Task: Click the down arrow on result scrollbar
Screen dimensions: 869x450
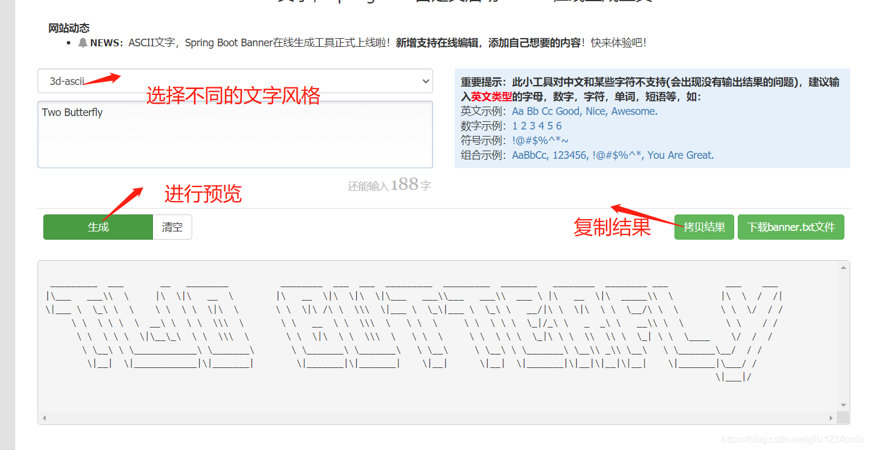Action: coord(844,405)
